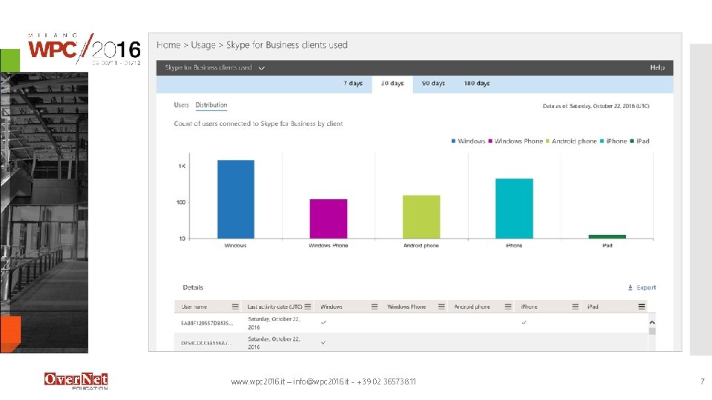Click the OverNet Education logo

click(x=76, y=381)
